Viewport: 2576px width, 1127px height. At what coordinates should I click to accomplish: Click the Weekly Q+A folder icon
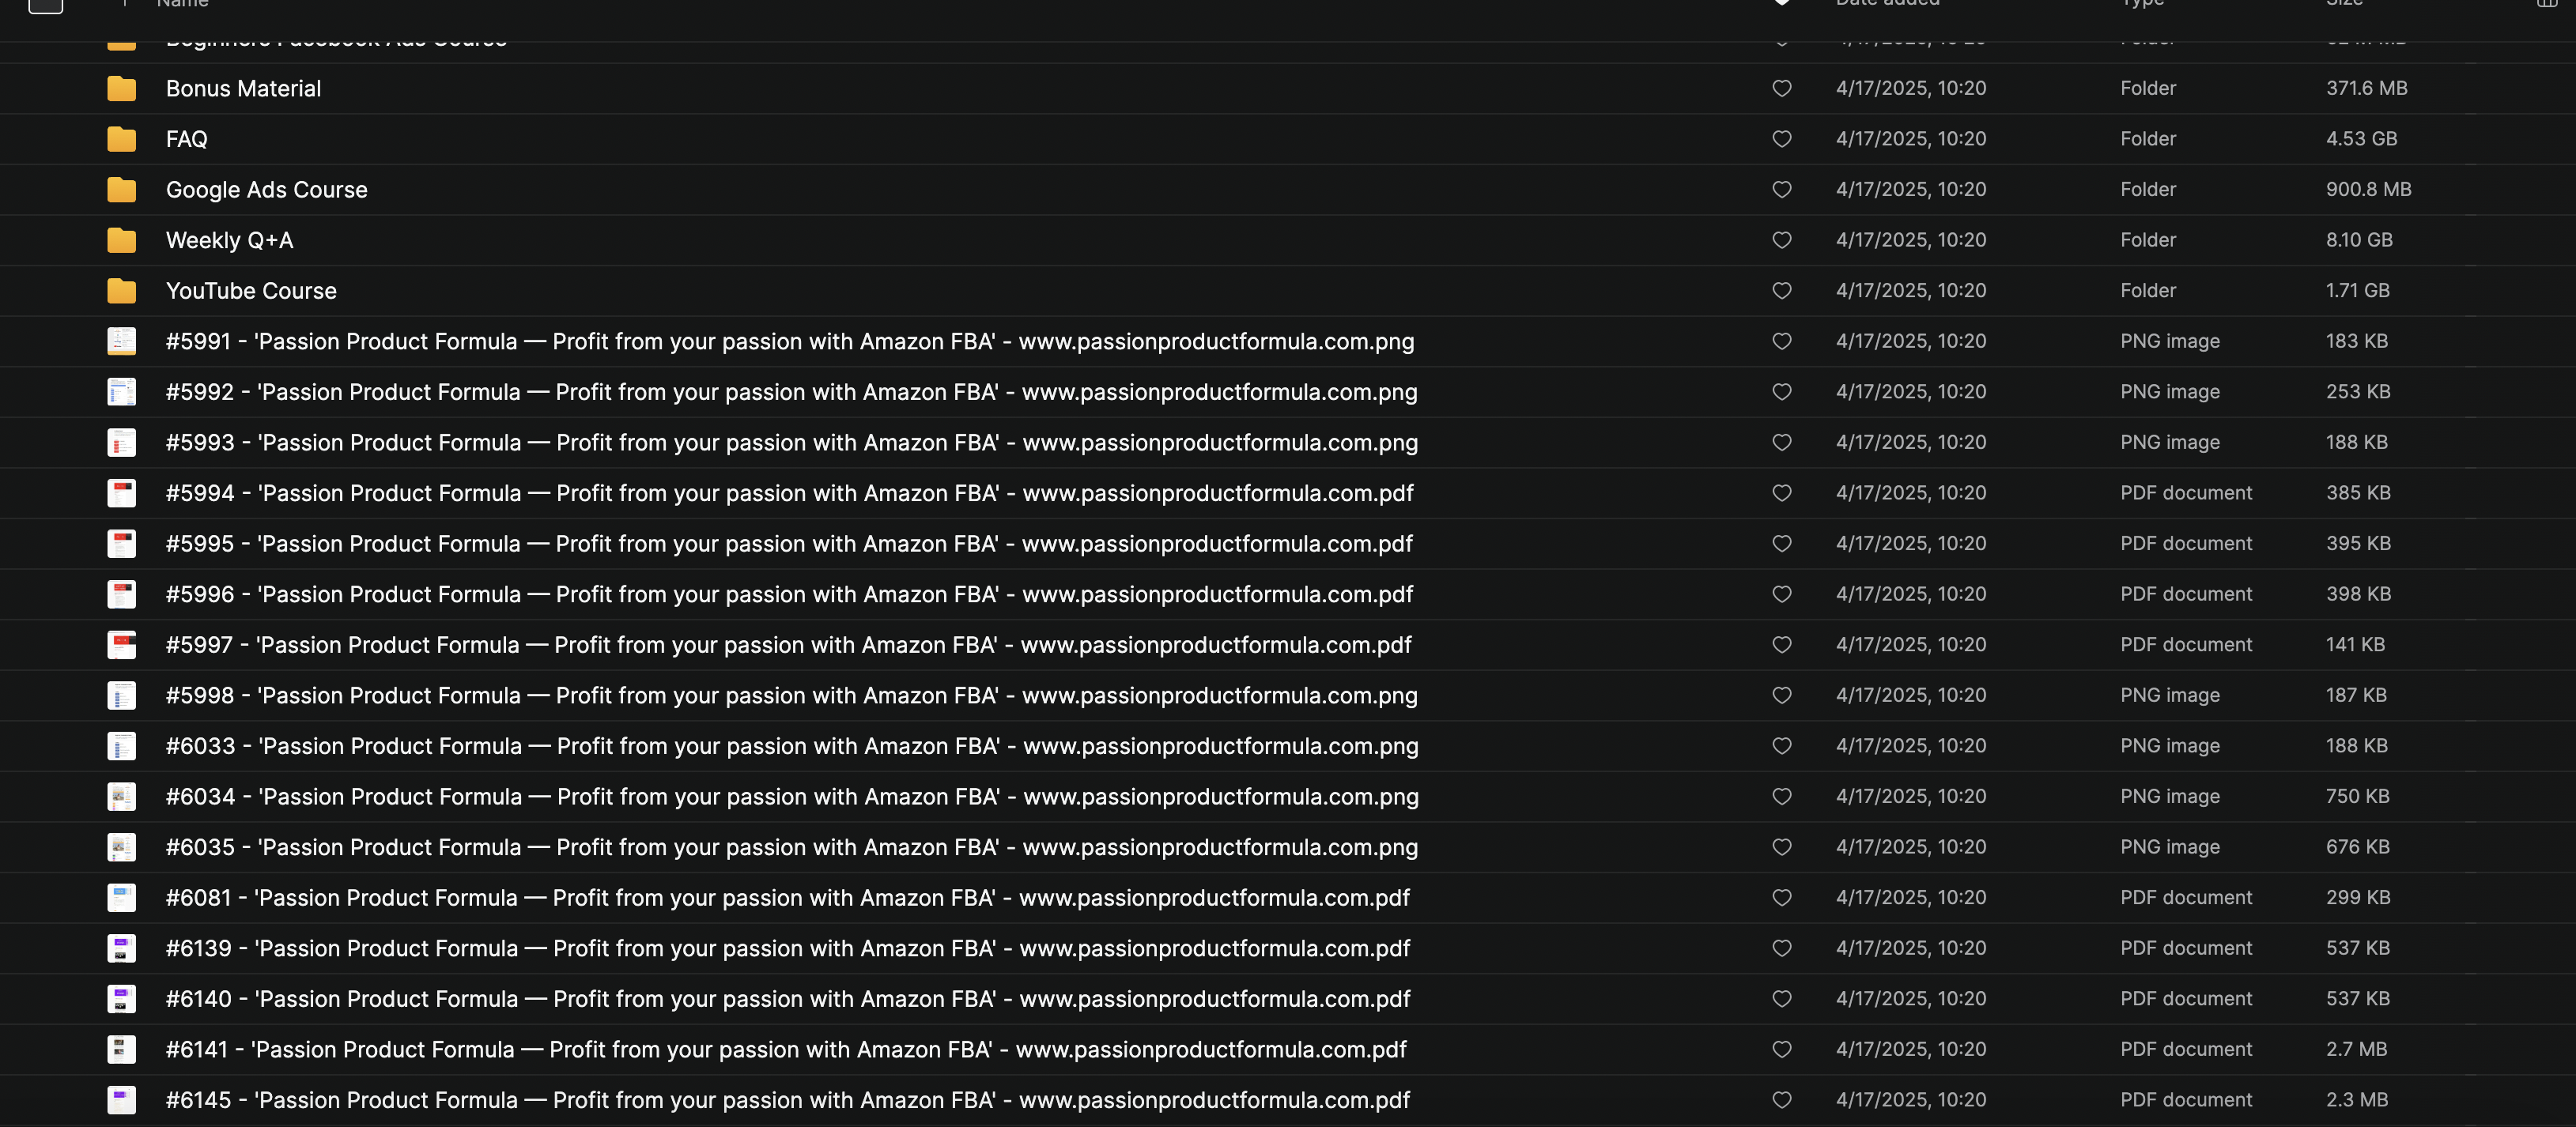coord(121,240)
